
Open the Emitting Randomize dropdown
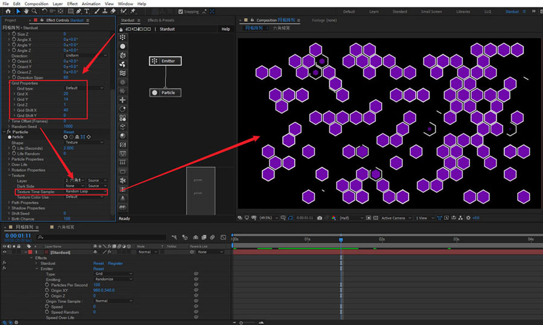[113, 279]
